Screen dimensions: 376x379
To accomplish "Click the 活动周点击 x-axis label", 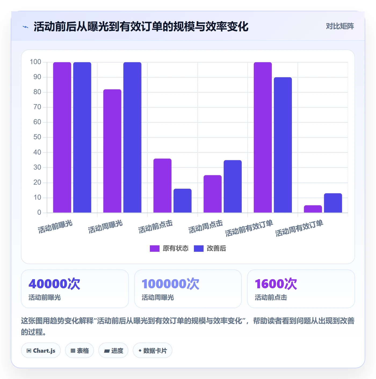I will 206,227.
